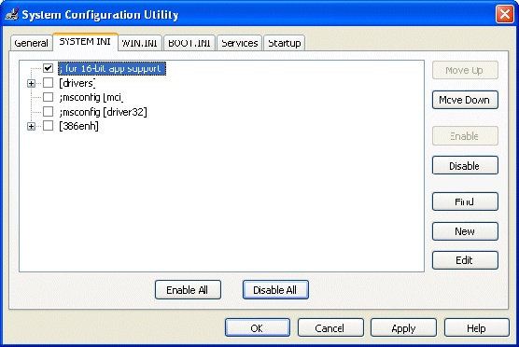Close the System Configuration Utility window
Screen dimensions: 519x347
pos(504,14)
